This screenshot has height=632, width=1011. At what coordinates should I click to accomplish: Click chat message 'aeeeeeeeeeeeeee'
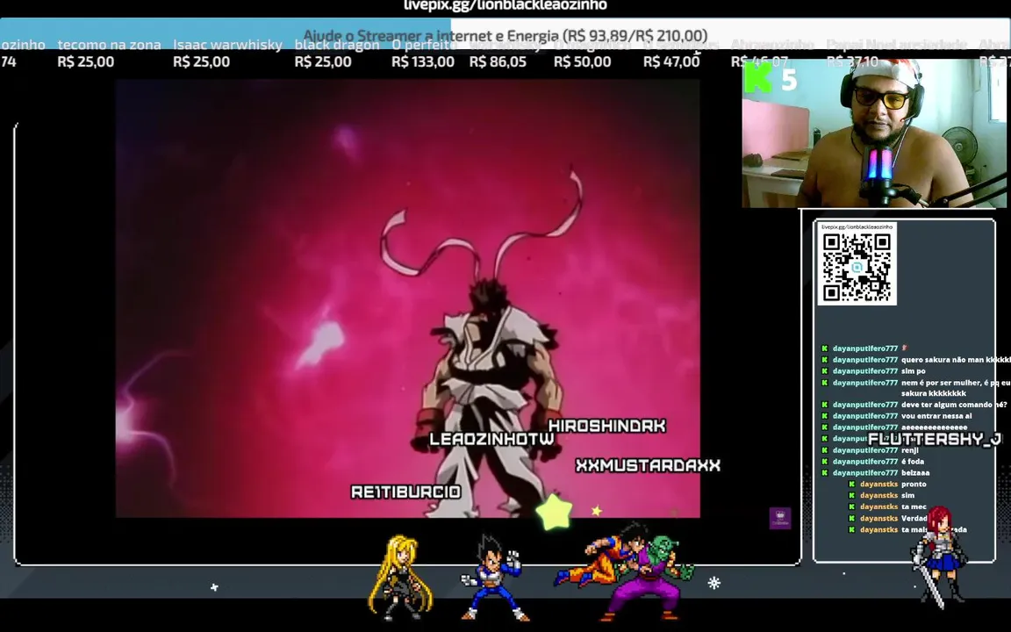coord(935,427)
